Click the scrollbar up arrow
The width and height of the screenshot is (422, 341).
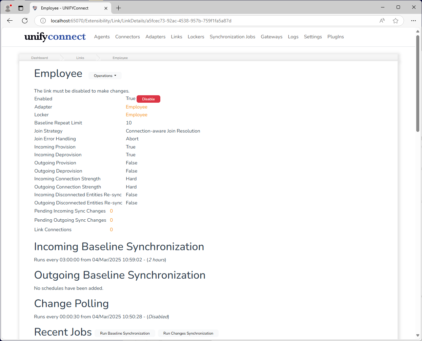point(418,31)
